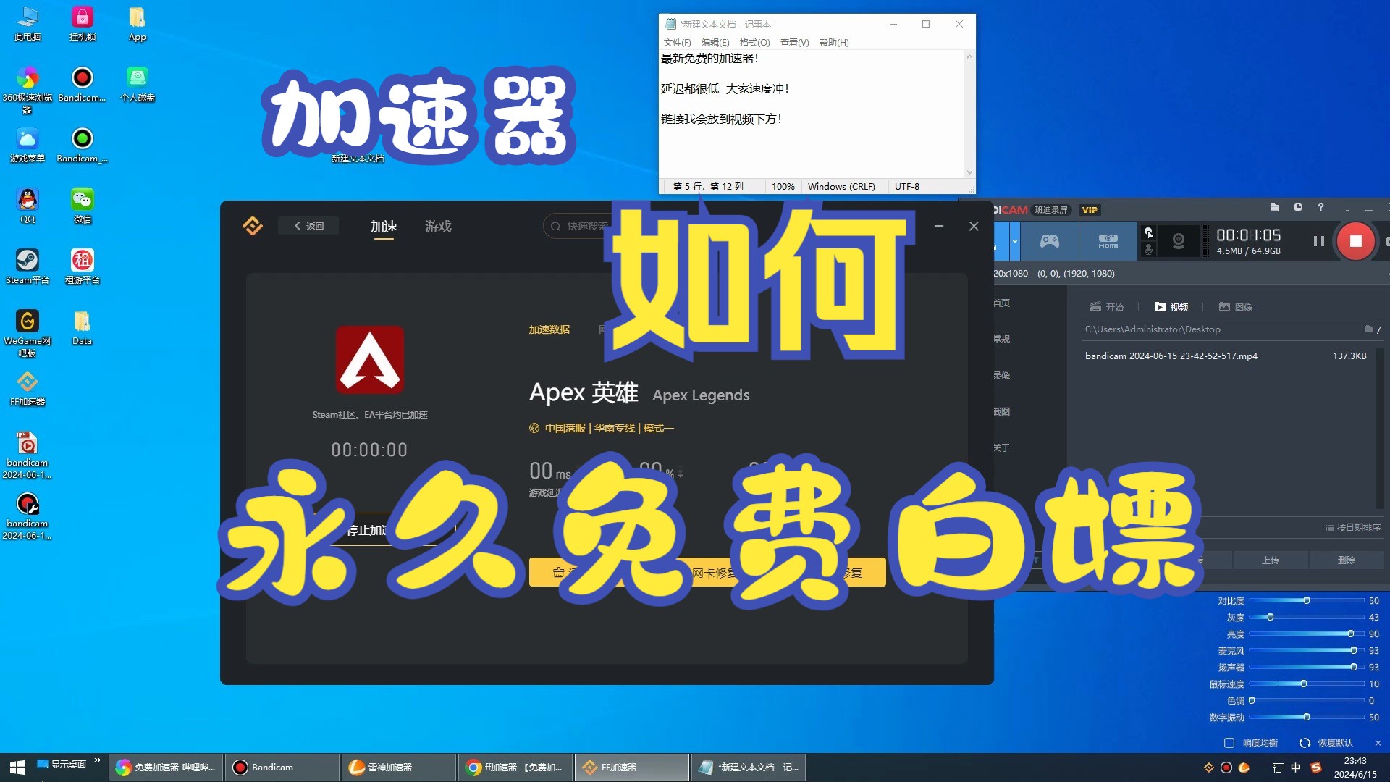
Task: Open 格式(O) menu in Notepad
Action: 754,43
